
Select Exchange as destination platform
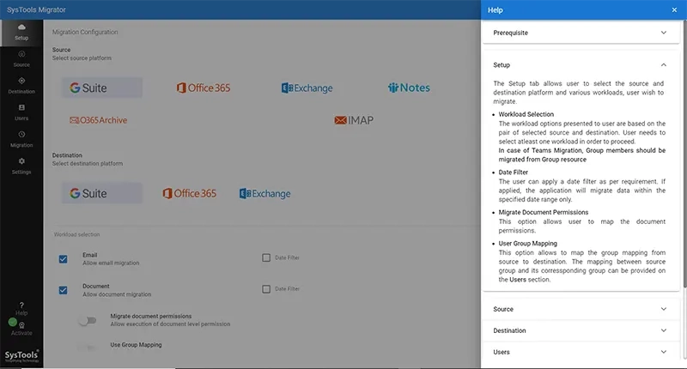264,194
